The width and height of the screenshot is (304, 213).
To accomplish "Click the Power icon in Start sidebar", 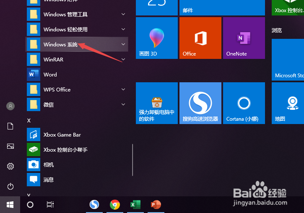I will click(x=10, y=186).
